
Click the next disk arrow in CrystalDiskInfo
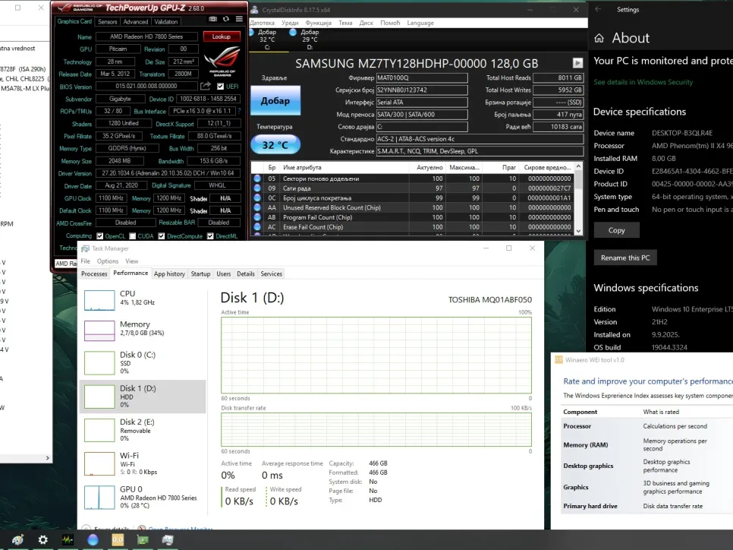tap(577, 63)
